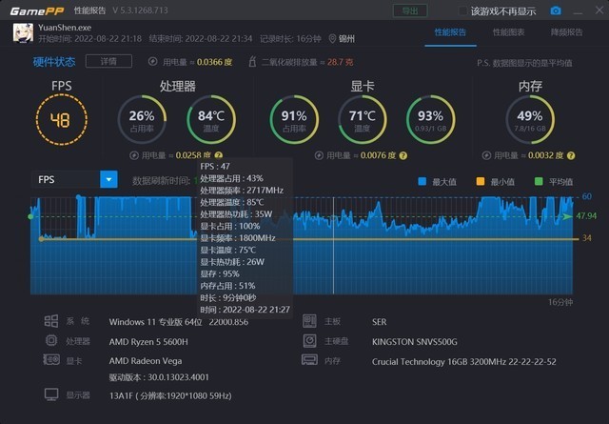Click the Windows system icon in hardware list
This screenshot has height=424, width=609.
(x=51, y=321)
